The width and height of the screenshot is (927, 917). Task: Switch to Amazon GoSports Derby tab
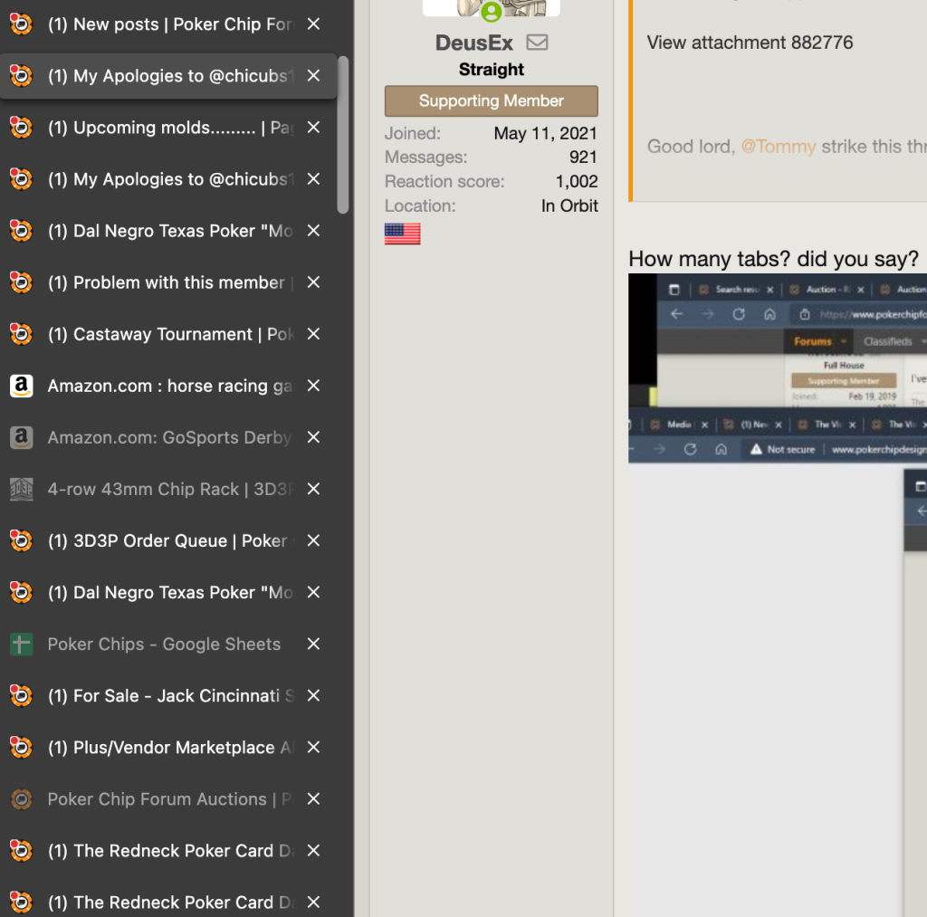point(168,437)
